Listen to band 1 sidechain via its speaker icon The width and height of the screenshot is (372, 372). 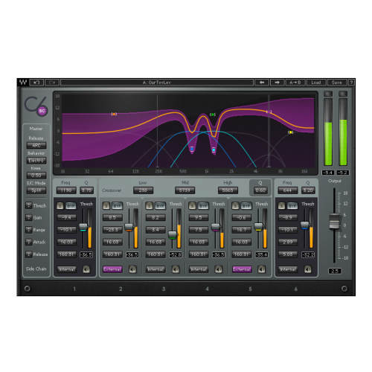tap(86, 269)
